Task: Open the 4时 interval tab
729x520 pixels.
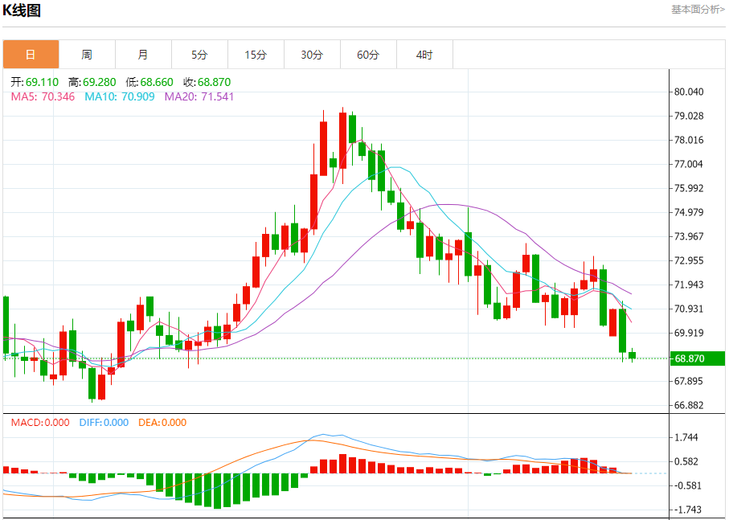Action: 424,55
